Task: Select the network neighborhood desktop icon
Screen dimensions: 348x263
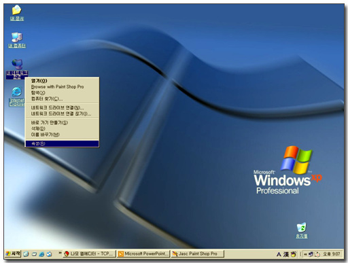Action: (x=17, y=69)
